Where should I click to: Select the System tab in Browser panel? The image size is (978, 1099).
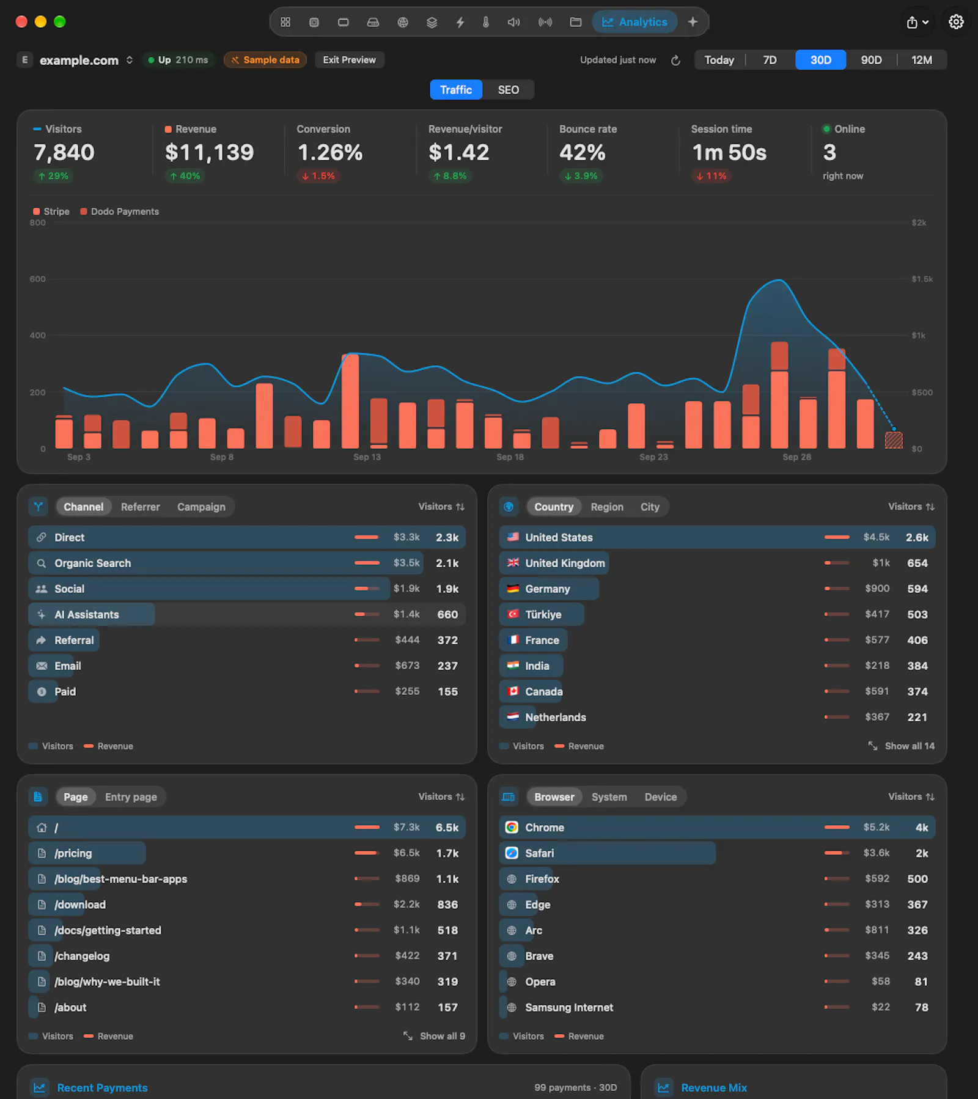click(609, 797)
